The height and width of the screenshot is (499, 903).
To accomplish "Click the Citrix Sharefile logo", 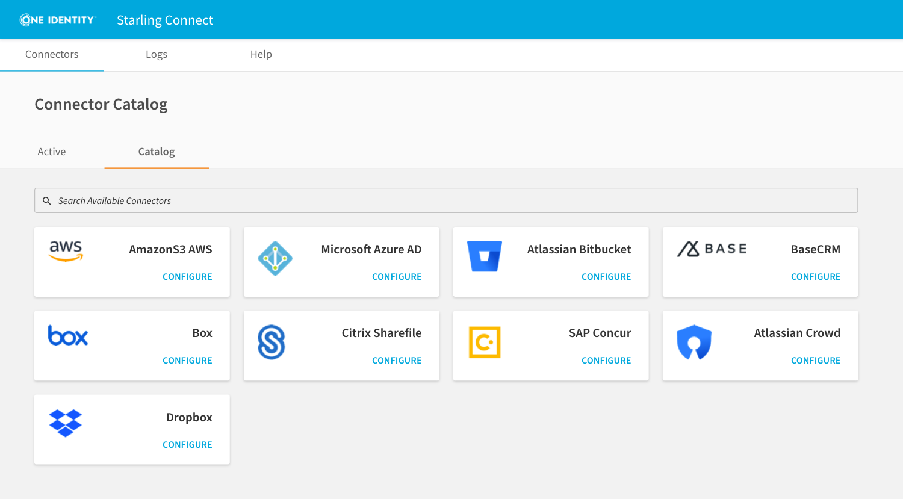I will point(272,342).
